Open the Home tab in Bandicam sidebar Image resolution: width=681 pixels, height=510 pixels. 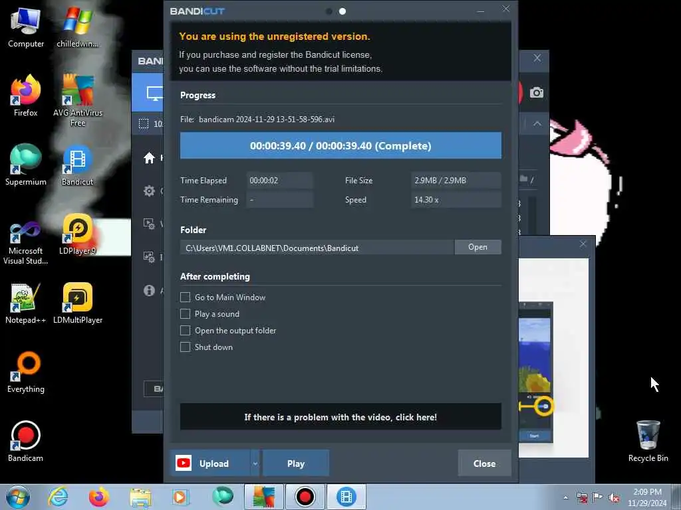click(x=150, y=158)
